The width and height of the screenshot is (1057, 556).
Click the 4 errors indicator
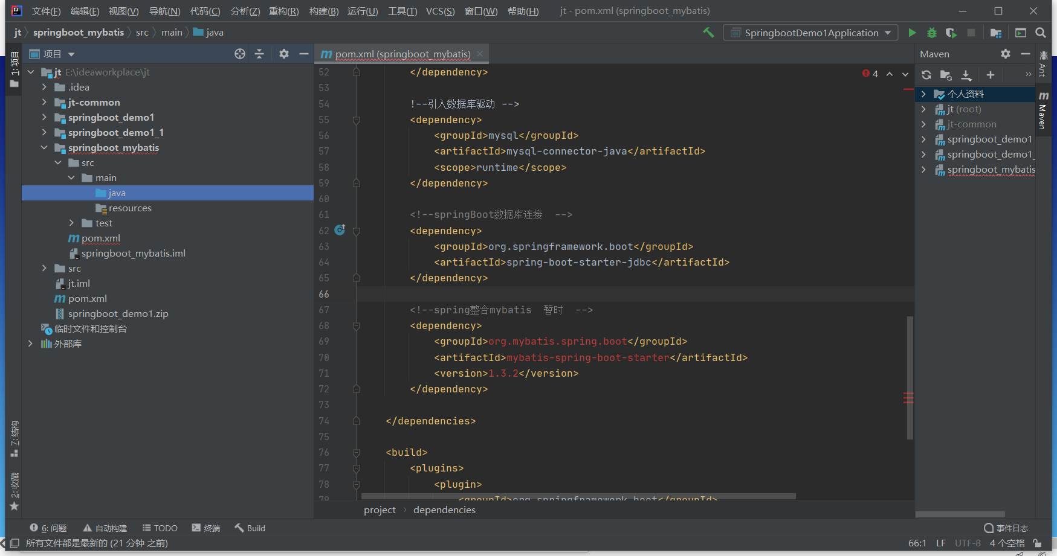[x=870, y=74]
